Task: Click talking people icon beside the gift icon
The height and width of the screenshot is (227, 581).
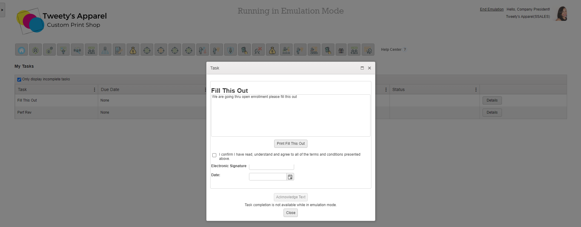Action: 354,50
